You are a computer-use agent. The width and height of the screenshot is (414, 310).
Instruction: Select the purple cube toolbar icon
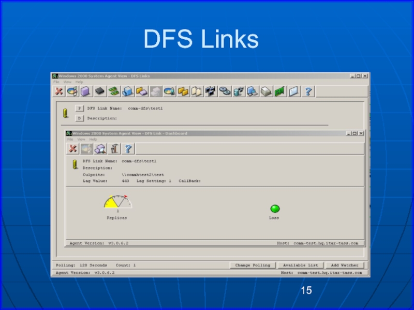(x=85, y=91)
